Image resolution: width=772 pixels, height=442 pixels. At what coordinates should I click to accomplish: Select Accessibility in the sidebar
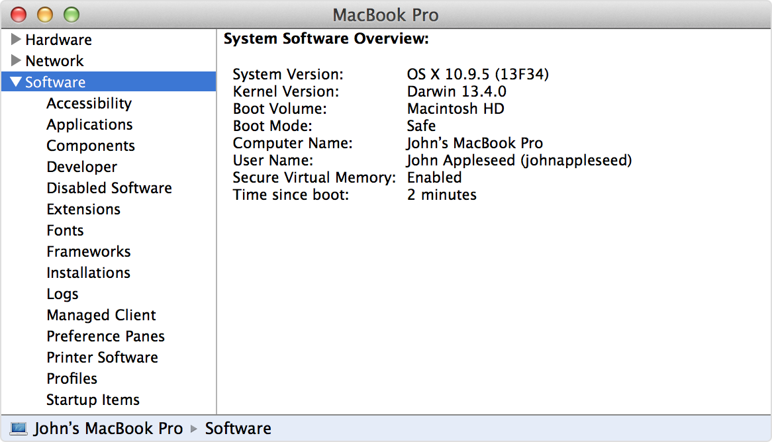pos(89,103)
